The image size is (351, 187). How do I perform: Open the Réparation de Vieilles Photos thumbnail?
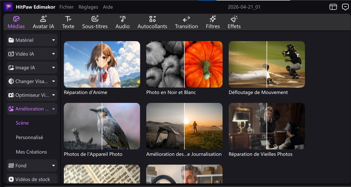tap(267, 126)
